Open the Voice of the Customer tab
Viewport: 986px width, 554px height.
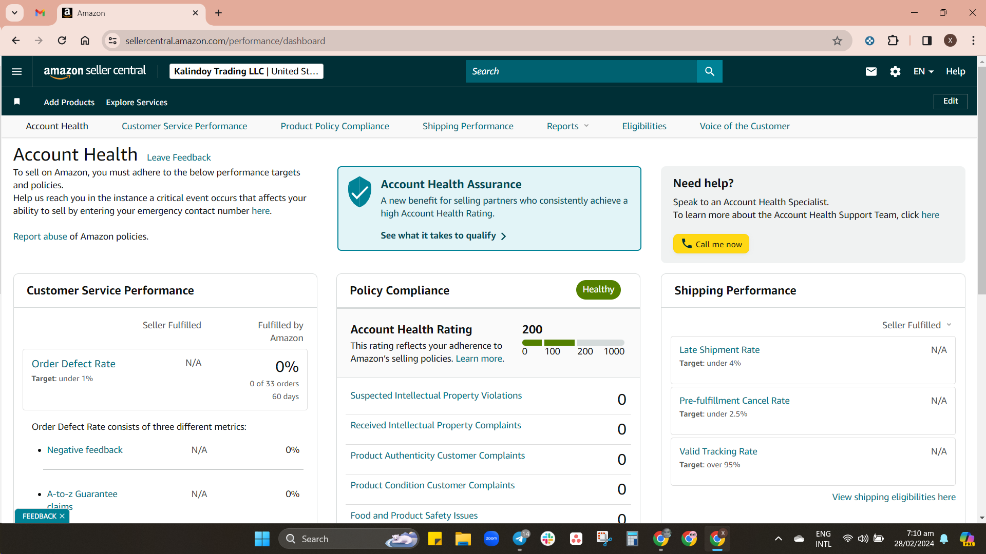pyautogui.click(x=745, y=126)
